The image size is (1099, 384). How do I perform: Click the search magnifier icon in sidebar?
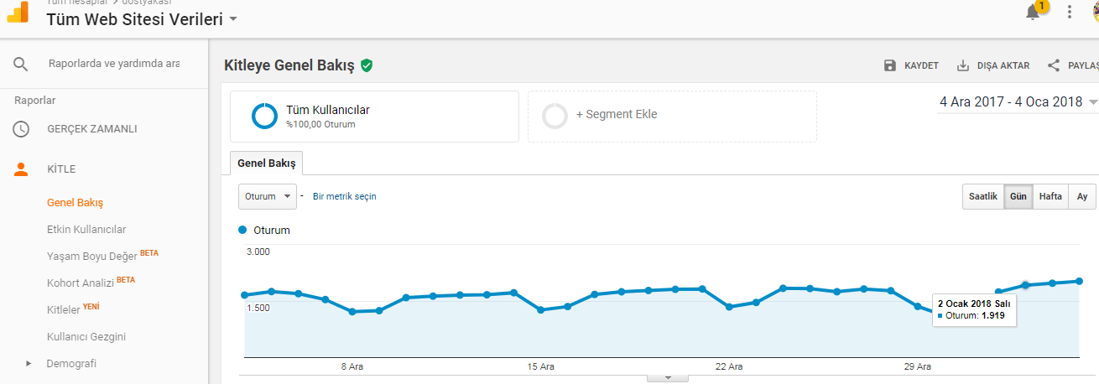[x=21, y=64]
